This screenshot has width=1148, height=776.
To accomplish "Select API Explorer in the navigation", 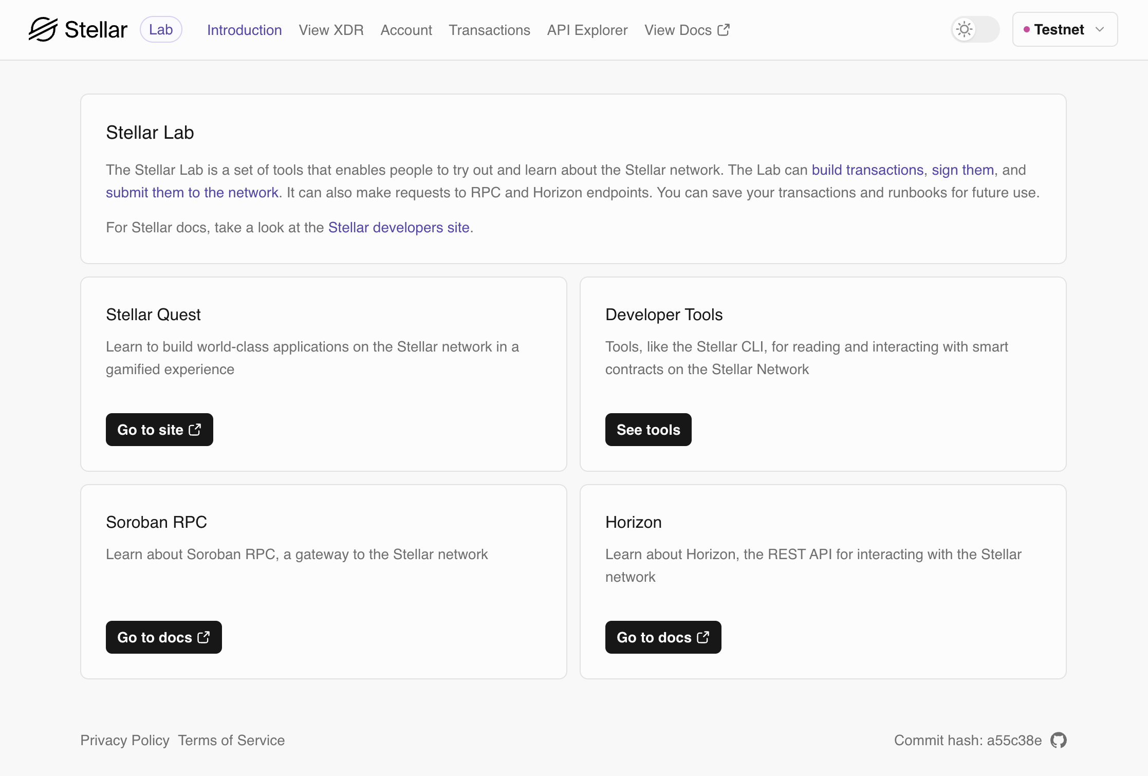I will (587, 30).
